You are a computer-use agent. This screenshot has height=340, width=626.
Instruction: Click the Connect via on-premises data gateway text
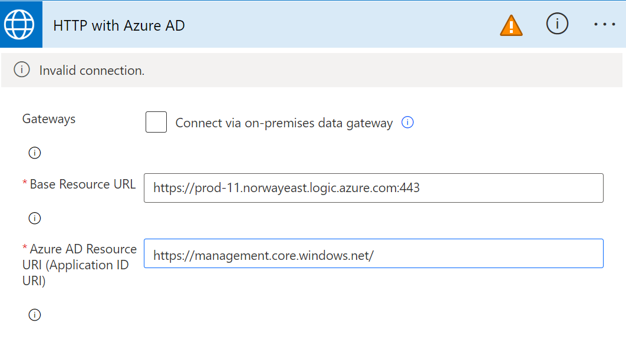tap(284, 123)
